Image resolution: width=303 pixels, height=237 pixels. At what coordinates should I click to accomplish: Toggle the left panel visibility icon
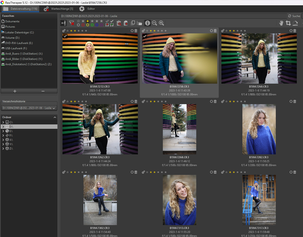coord(63,23)
